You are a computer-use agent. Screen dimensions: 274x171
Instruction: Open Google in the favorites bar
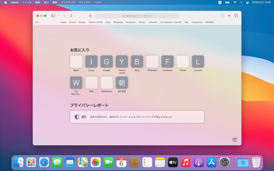pos(82,22)
